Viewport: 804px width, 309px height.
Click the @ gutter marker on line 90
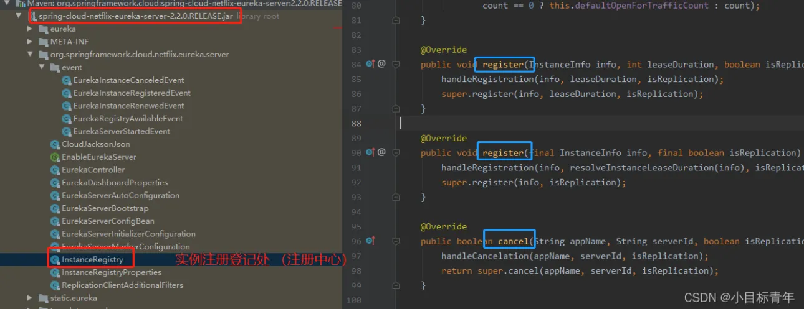click(x=381, y=152)
